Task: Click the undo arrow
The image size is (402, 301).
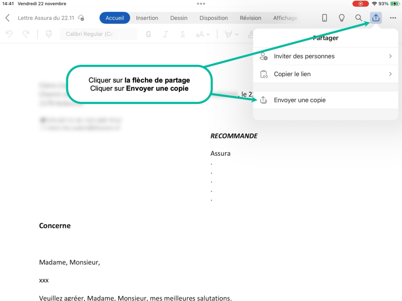Action: (x=9, y=34)
